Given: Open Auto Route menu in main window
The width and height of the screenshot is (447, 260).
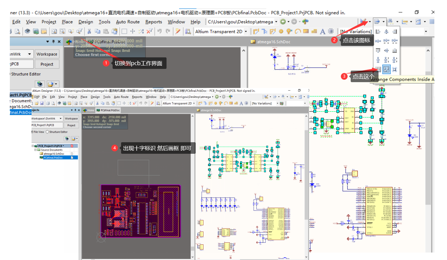Looking at the screenshot, I should (128, 22).
